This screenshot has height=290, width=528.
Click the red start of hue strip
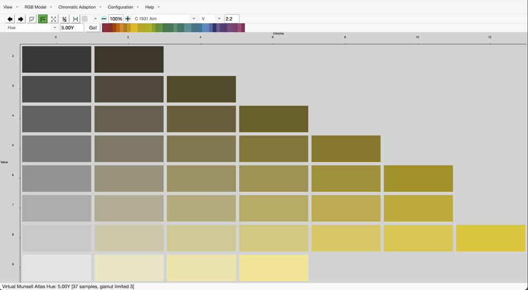103,27
